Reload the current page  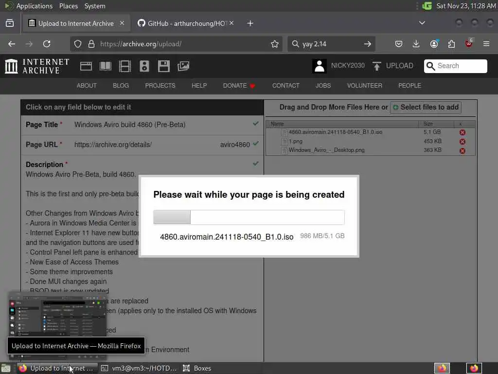coord(47,44)
